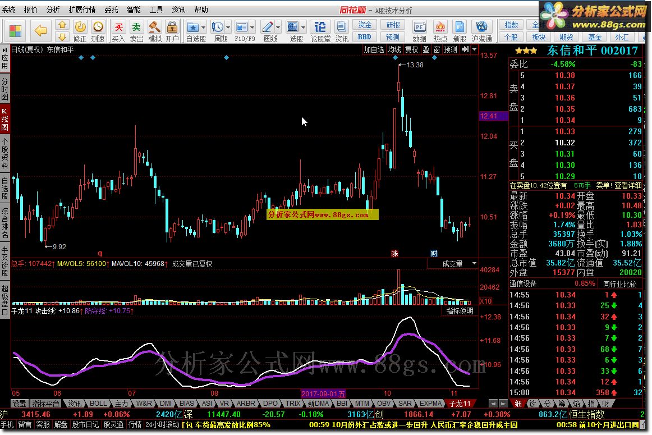652x435 pixels.
Task: Expand the 选股 dropdown arrow
Action: click(303, 28)
